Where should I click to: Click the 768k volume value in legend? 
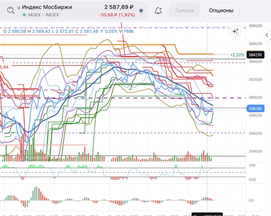(x=129, y=32)
